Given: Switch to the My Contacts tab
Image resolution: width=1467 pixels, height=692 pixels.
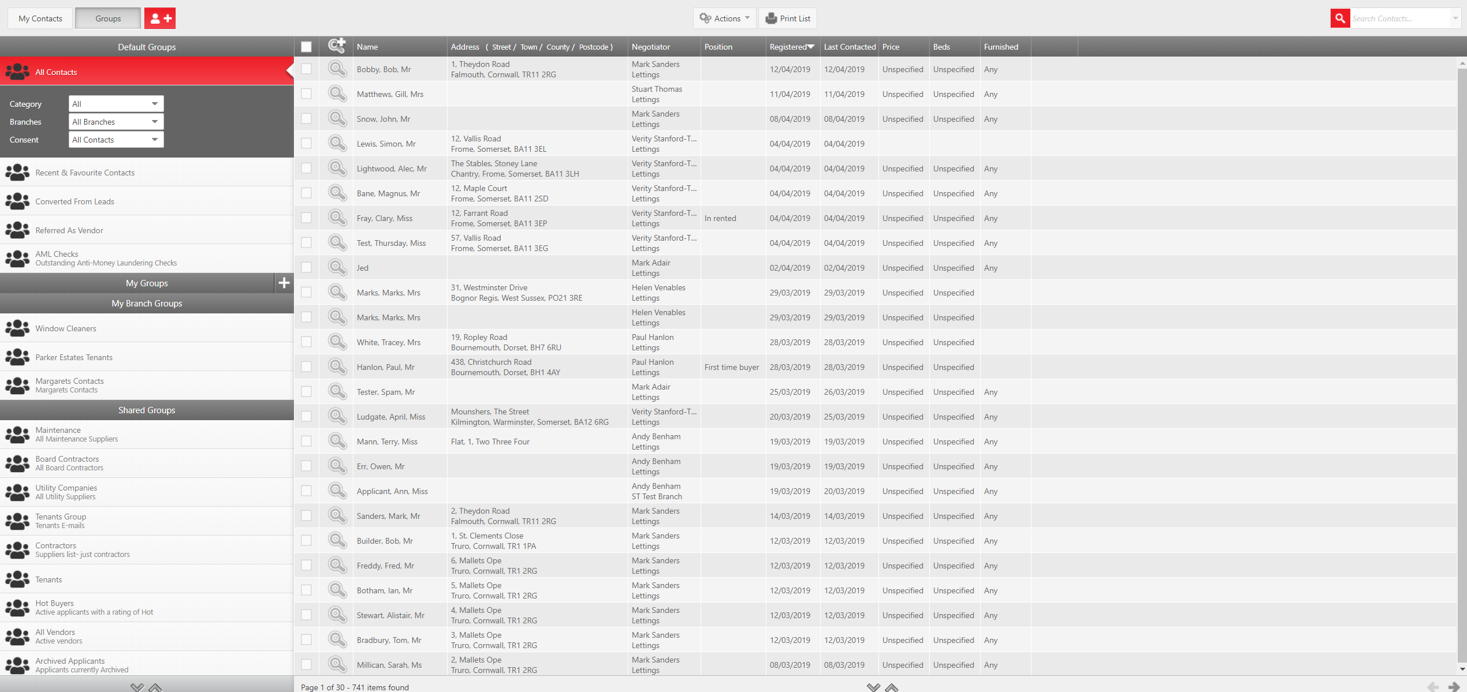Looking at the screenshot, I should 40,18.
